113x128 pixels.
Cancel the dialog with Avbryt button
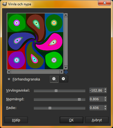click(97, 120)
